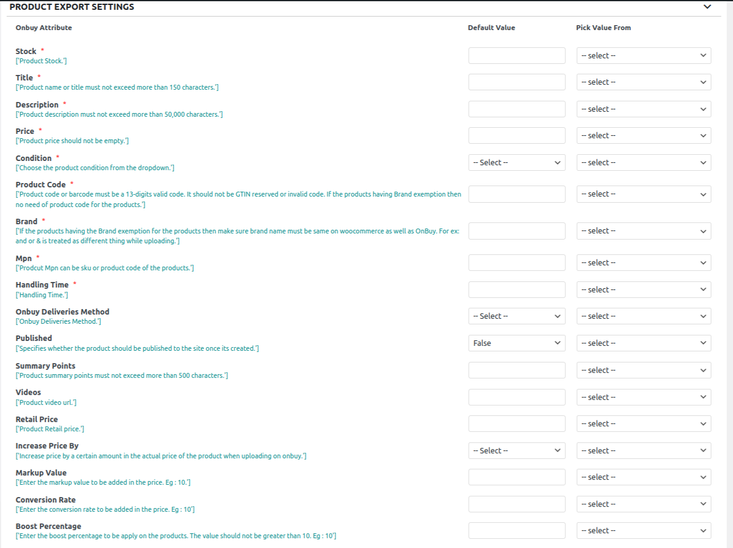
Task: Open the Mpn 'Pick Value From' dropdown
Action: click(644, 262)
